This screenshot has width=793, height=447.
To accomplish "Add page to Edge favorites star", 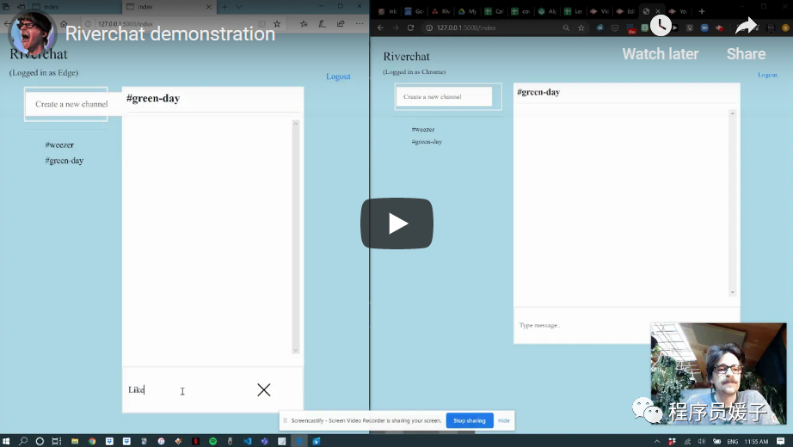I will [x=277, y=24].
